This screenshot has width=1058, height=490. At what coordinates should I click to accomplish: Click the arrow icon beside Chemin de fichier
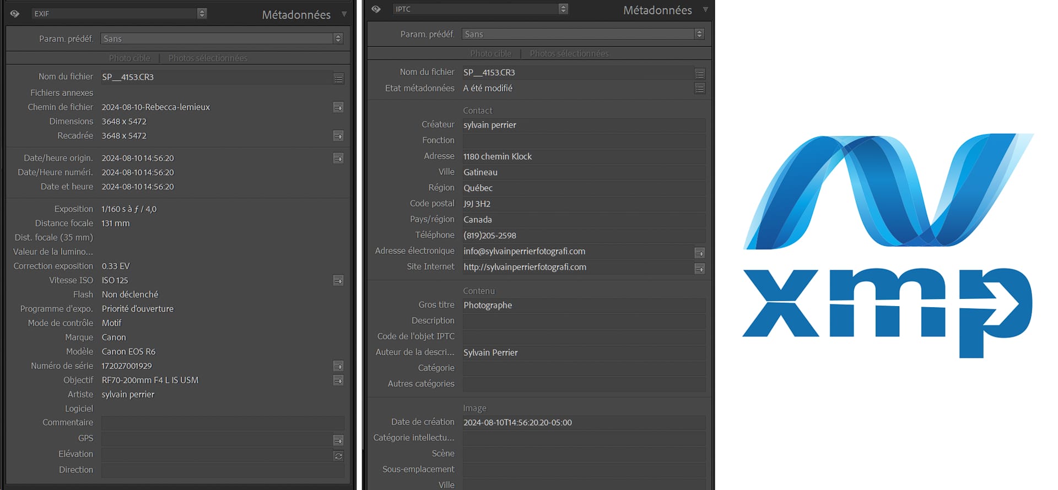point(338,107)
